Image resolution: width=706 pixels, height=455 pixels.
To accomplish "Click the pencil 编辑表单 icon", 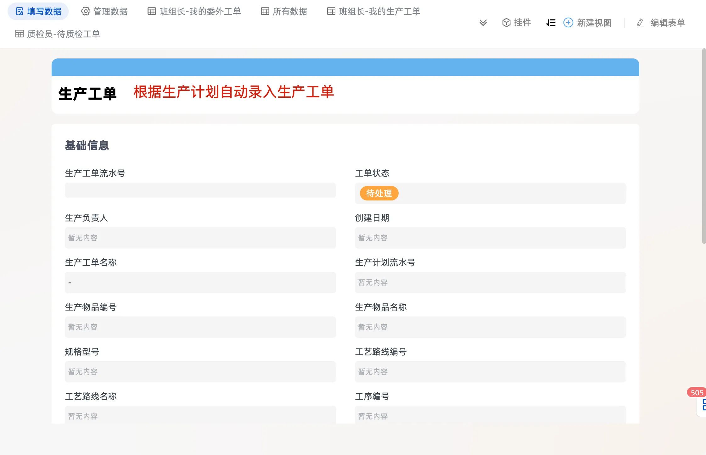I will (x=641, y=23).
